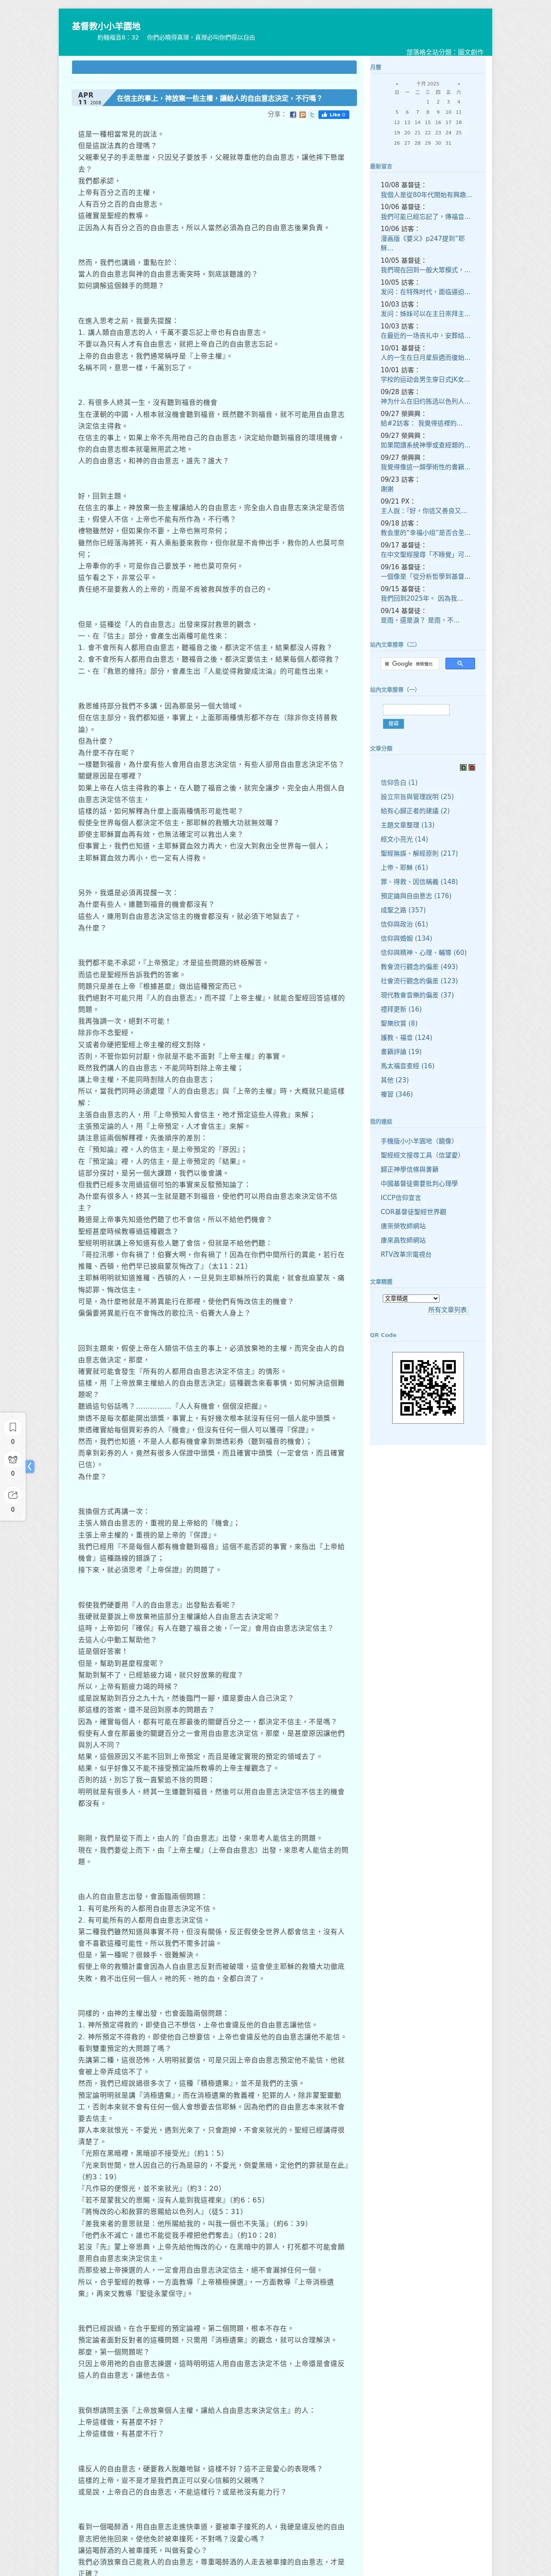Open category 書籍評論 (19)

[401, 1051]
